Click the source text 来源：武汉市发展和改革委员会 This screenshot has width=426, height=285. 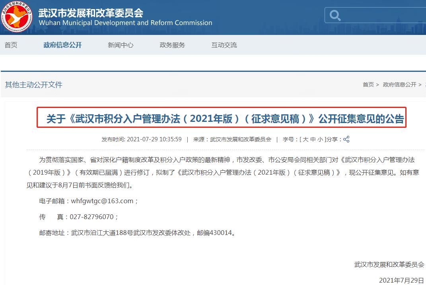click(232, 139)
